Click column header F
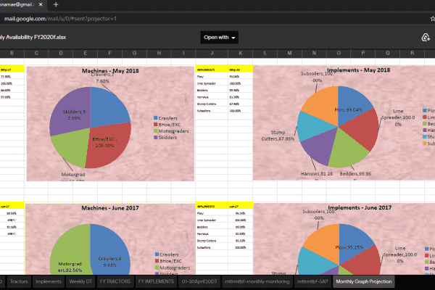The width and height of the screenshot is (435, 290). (110, 53)
